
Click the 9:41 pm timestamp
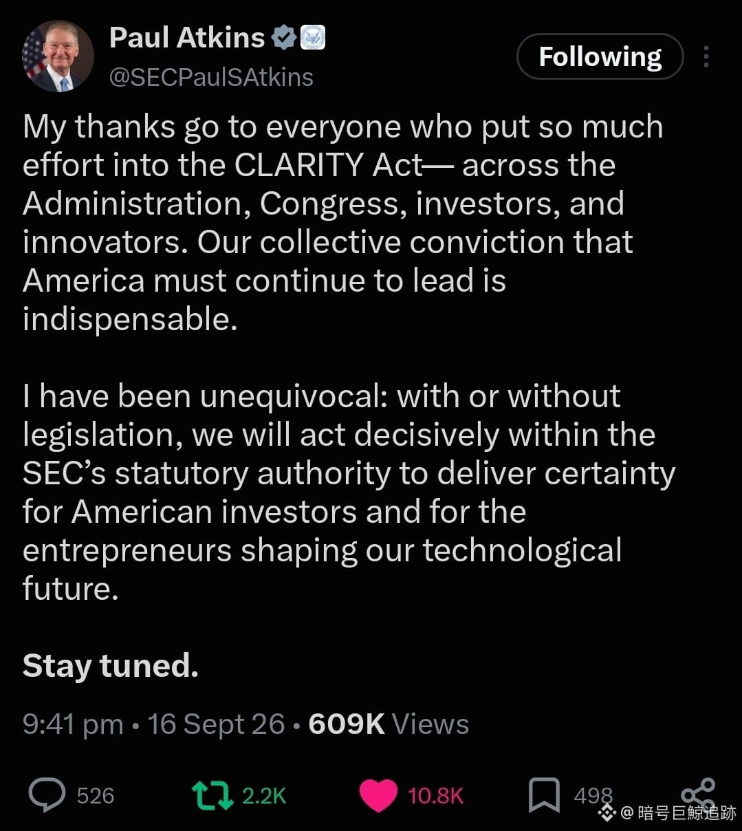point(73,724)
